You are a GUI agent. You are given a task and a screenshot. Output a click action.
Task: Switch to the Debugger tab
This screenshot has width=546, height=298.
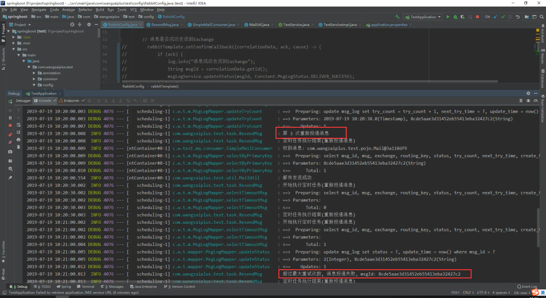23,101
